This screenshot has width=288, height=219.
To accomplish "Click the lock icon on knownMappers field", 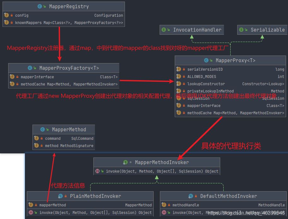I will (11, 22).
